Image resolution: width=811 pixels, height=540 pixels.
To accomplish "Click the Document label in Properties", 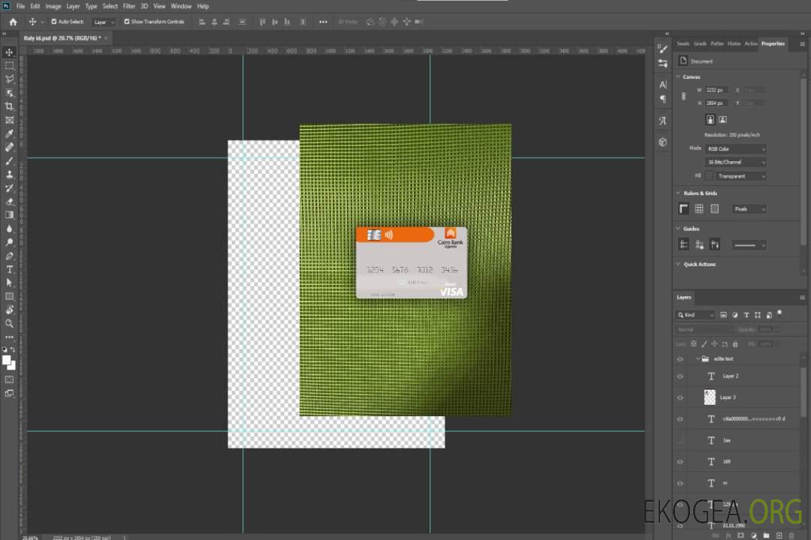I will coord(701,61).
